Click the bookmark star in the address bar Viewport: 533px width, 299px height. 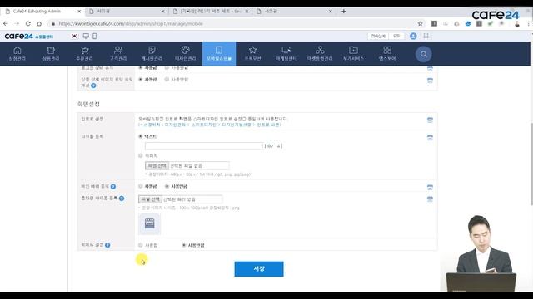[420, 24]
